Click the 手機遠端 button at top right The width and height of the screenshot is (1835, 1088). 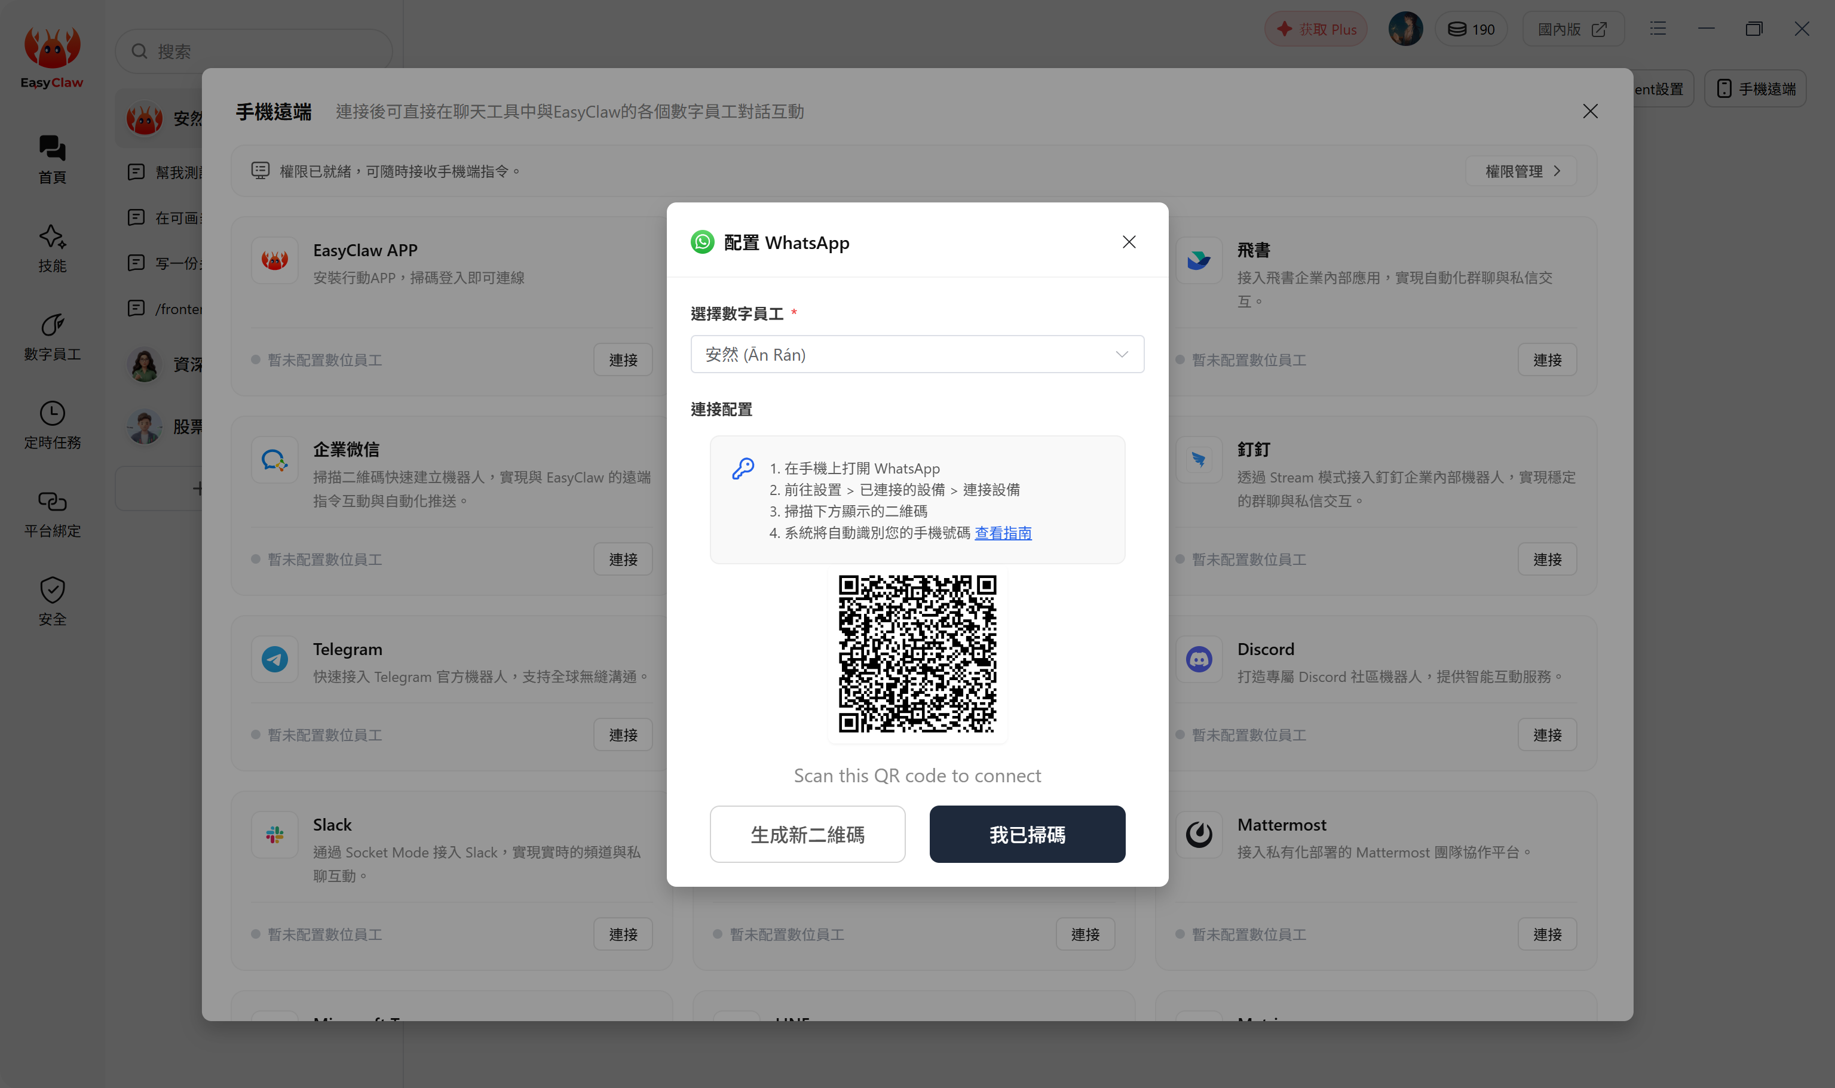(1755, 89)
